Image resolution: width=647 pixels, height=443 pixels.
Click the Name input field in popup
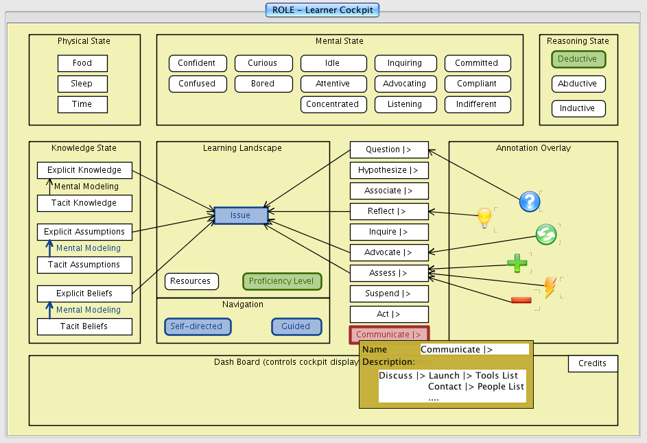pos(474,349)
